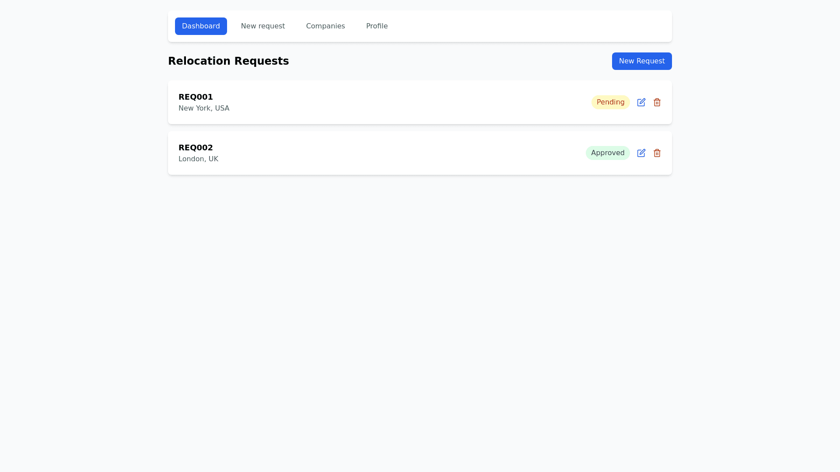Viewport: 840px width, 472px height.
Task: Edit the REQ001 relocation request
Action: [641, 102]
